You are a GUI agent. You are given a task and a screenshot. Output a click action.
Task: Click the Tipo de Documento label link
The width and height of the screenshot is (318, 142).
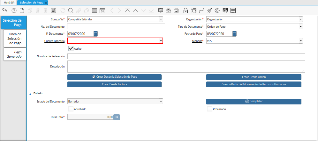point(191,26)
